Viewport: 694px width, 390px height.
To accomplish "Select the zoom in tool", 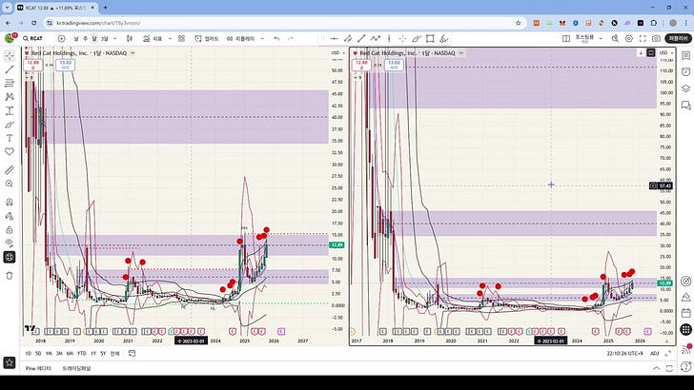I will point(10,184).
